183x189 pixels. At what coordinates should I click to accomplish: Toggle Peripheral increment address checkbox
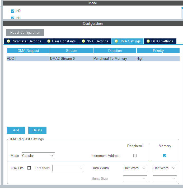[135, 156]
